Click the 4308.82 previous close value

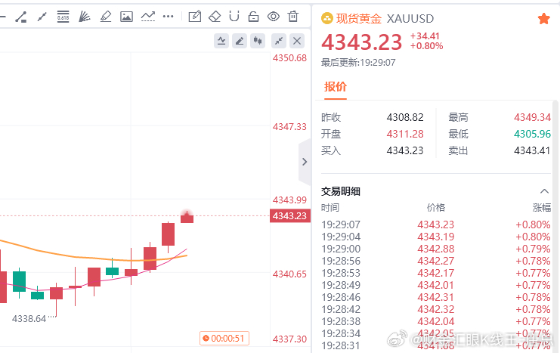click(x=405, y=117)
